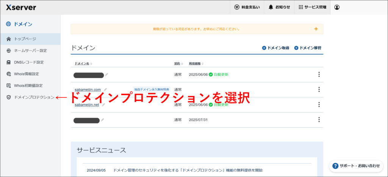Sort by 利用期限 column
Viewport: 388px width, 177px height.
coord(196,64)
